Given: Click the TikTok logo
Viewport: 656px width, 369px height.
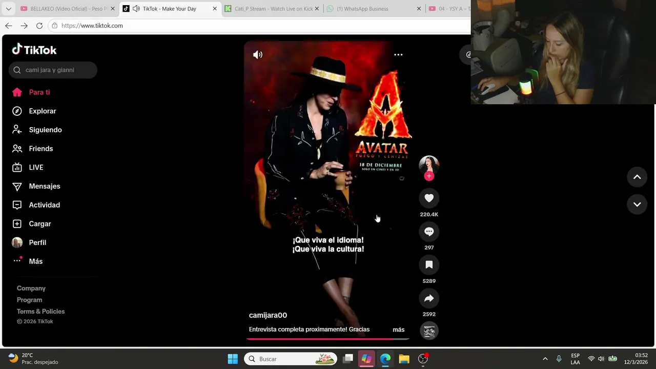Looking at the screenshot, I should click(x=34, y=49).
